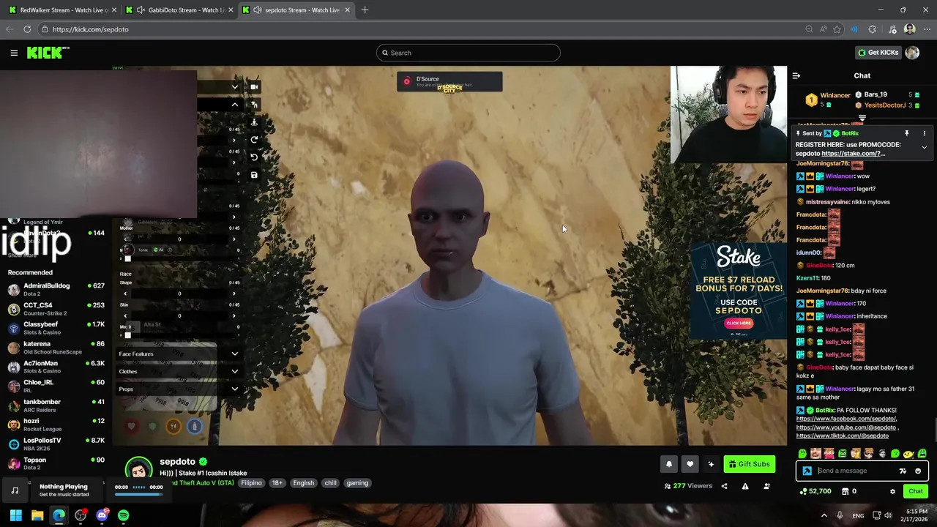Open Windows Start menu
This screenshot has height=527, width=937.
tap(15, 515)
